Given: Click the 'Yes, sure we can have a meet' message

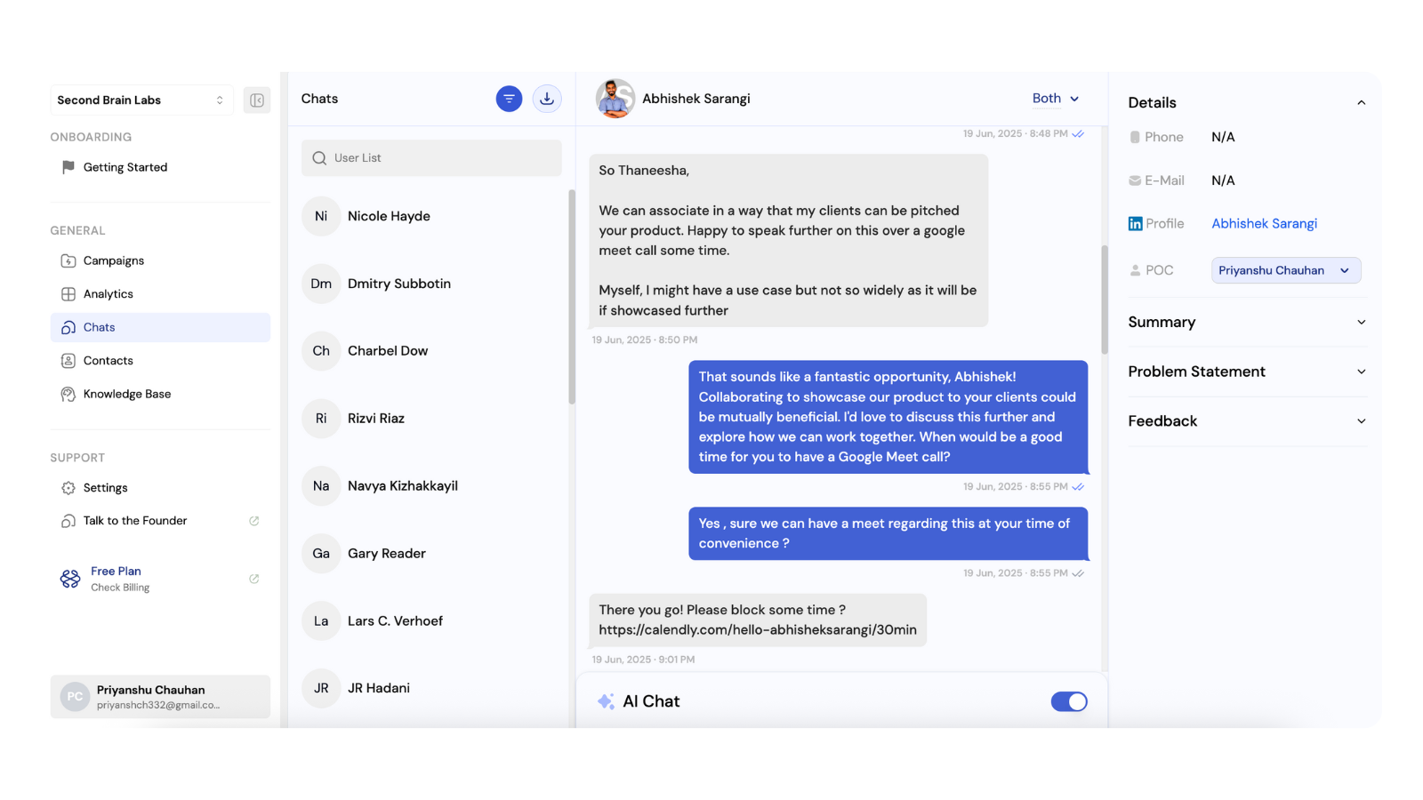Looking at the screenshot, I should (888, 533).
